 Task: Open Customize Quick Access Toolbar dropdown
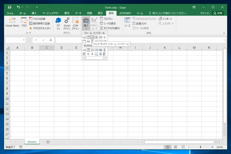tap(37, 7)
